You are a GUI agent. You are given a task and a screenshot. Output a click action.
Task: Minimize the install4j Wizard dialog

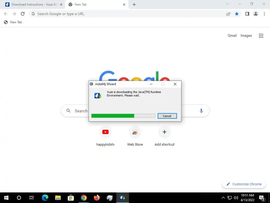[151, 84]
